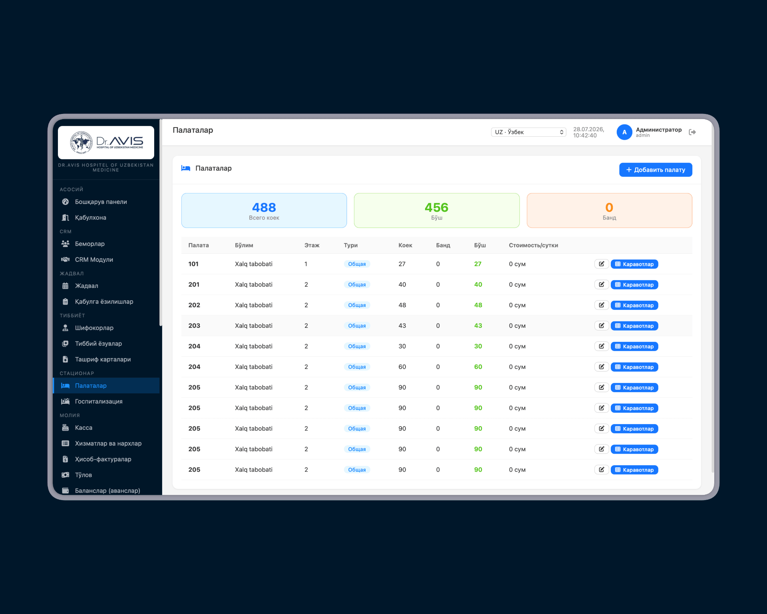Screen dimensions: 767x614
Task: Click the edit icon for the 30-bed ward 204
Action: point(601,346)
